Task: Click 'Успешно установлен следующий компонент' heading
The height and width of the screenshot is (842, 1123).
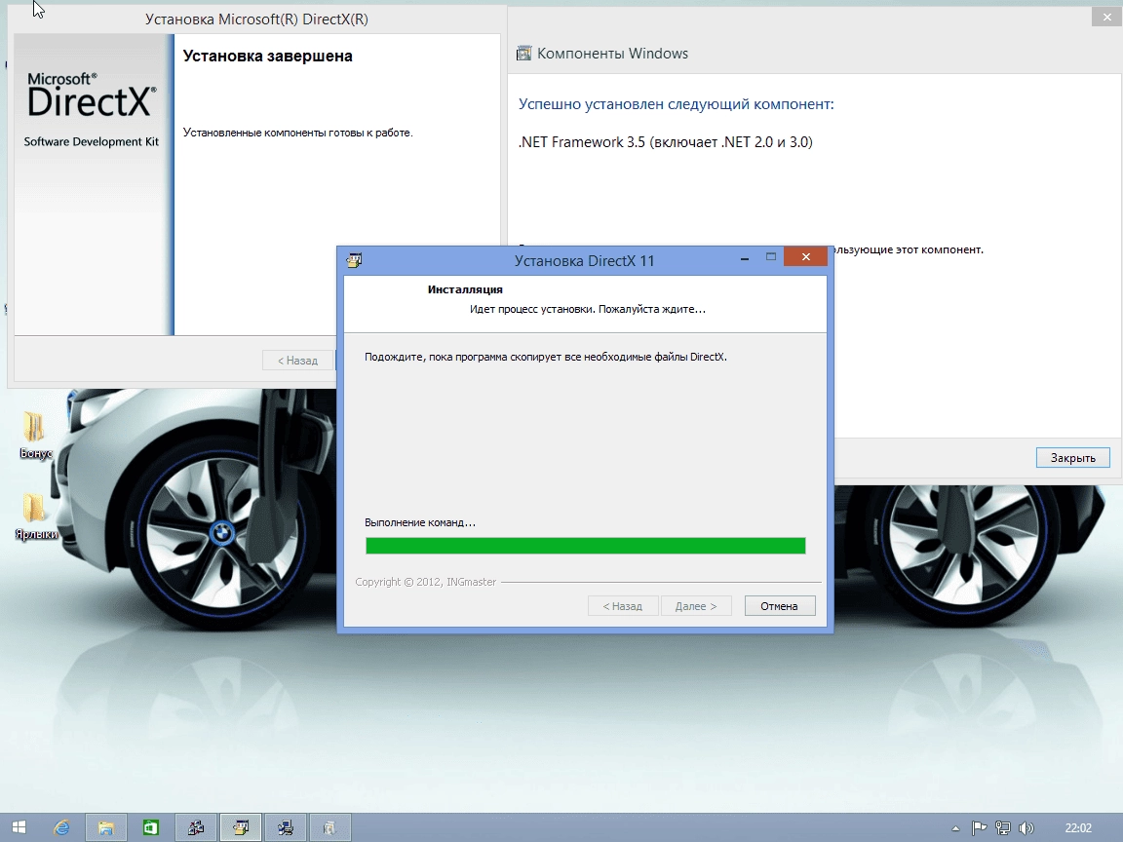Action: tap(677, 104)
